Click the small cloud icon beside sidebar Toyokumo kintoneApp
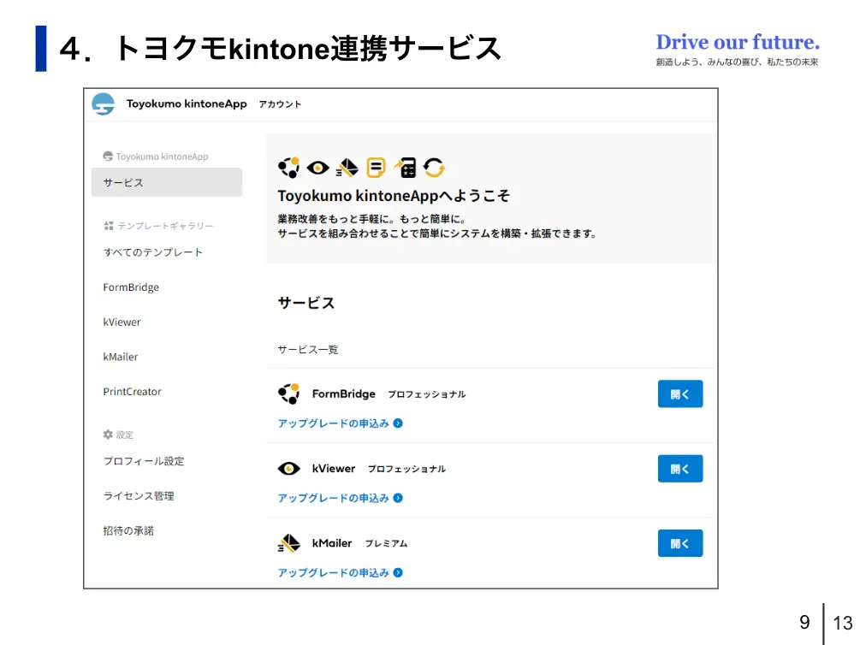The image size is (860, 645). tap(108, 157)
